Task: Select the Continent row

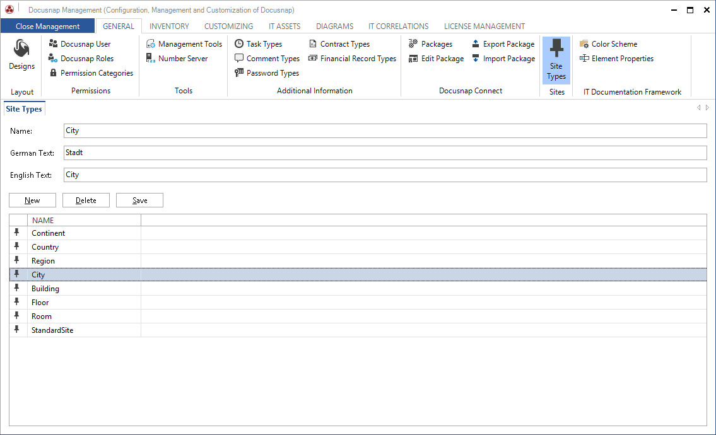Action: point(358,233)
